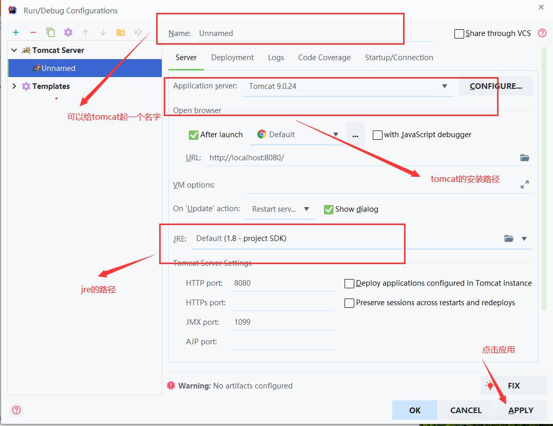Click the HTTP port field
Viewport: 553px width, 426px height.
click(x=283, y=283)
